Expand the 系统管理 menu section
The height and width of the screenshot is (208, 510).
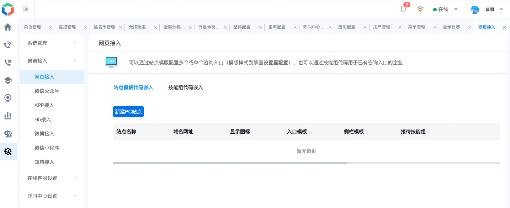tap(52, 43)
